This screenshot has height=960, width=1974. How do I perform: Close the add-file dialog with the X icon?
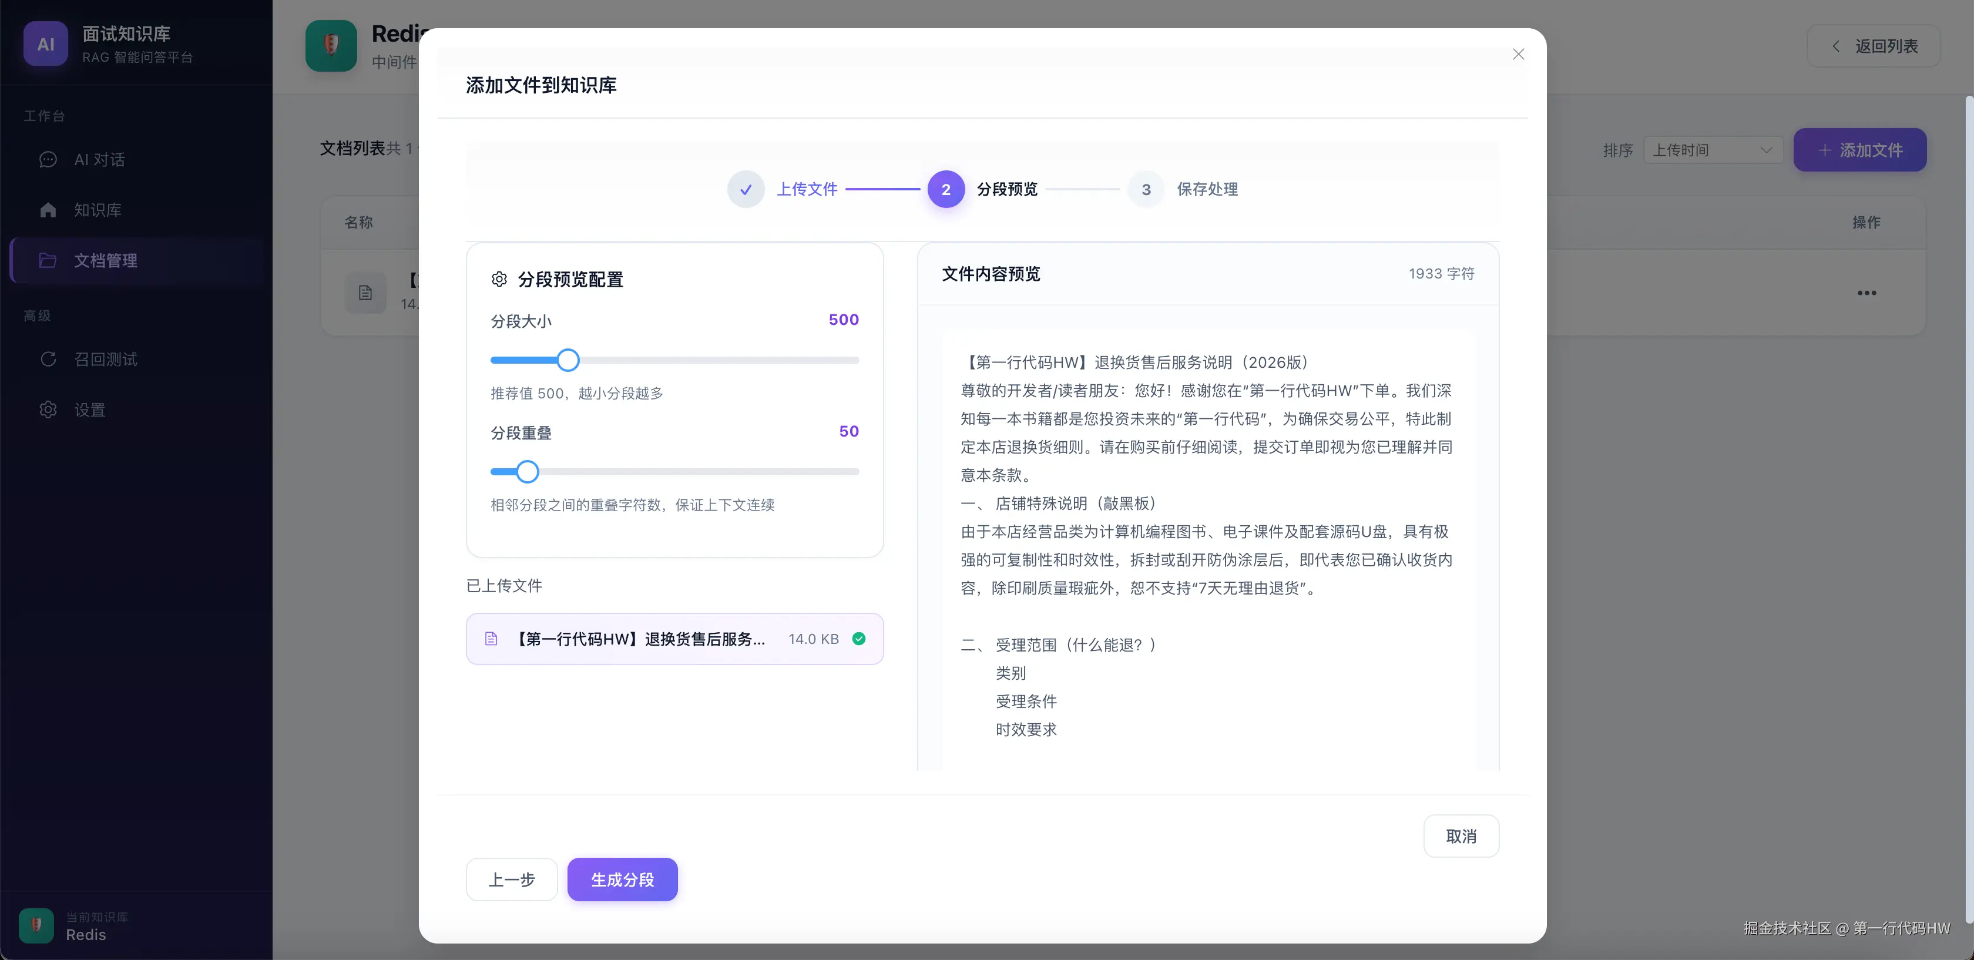(1518, 55)
